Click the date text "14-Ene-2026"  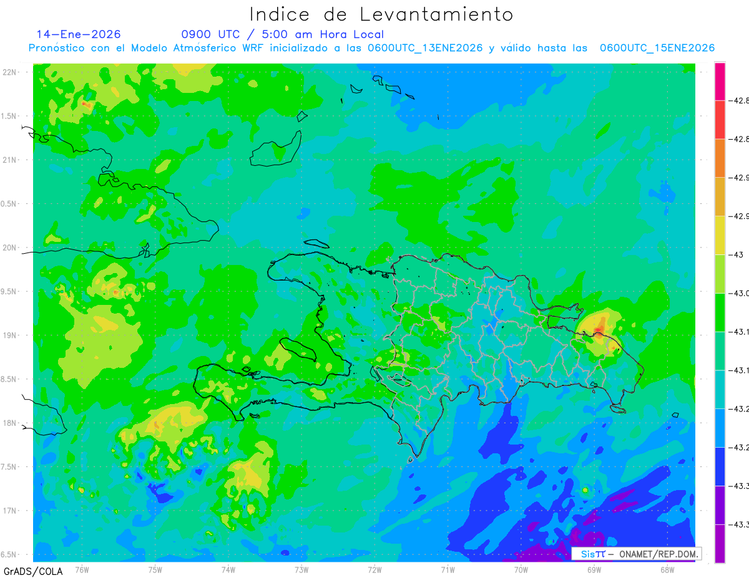point(79,34)
